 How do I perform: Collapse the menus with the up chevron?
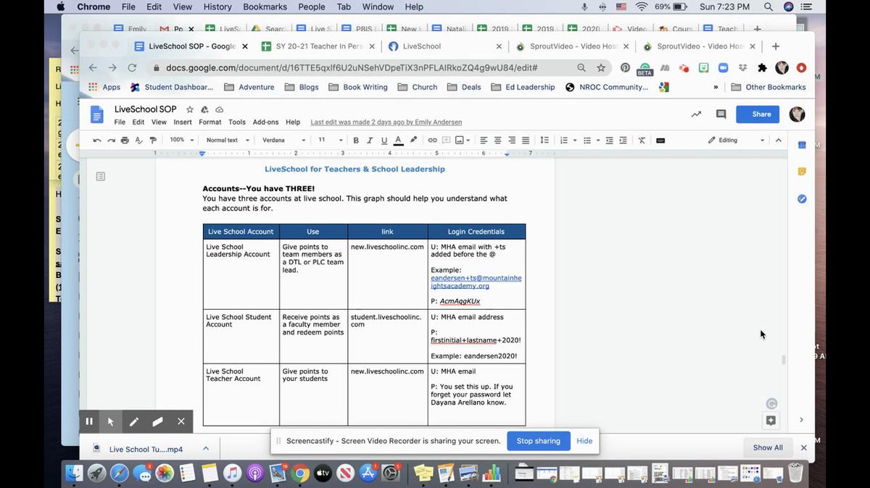coord(779,140)
